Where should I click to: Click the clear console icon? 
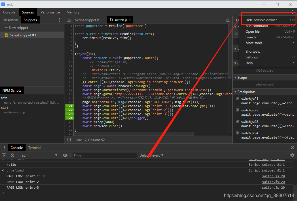12,155
